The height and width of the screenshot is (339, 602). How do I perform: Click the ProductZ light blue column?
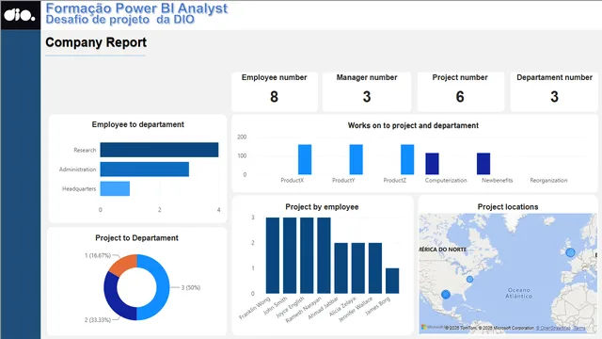407,159
